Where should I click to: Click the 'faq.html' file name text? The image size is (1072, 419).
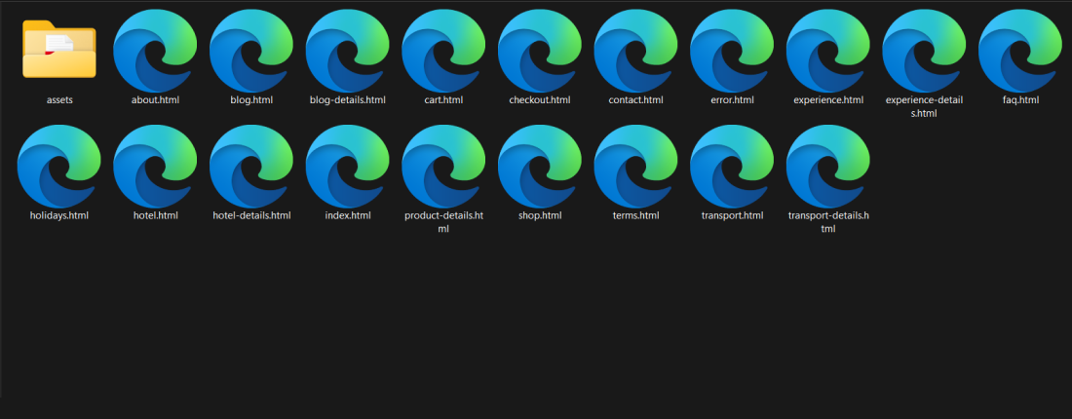tap(1020, 100)
